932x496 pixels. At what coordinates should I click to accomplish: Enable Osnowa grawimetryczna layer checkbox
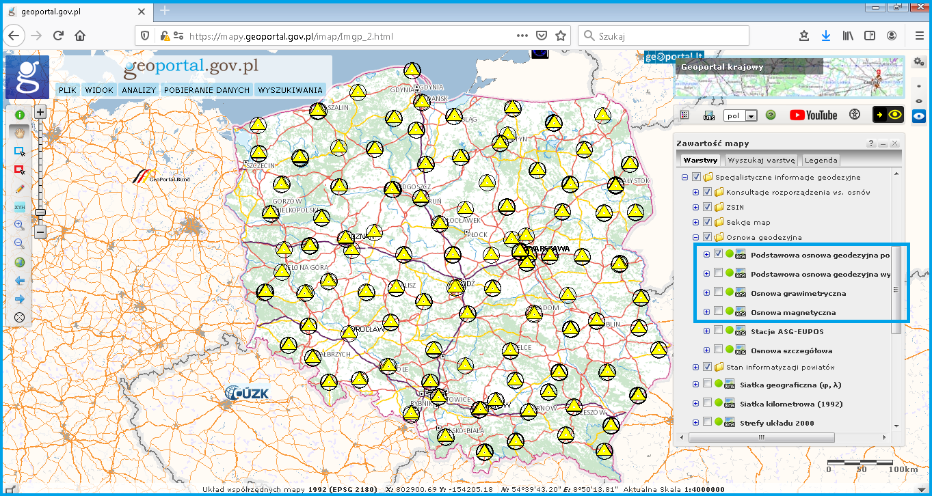pos(719,292)
